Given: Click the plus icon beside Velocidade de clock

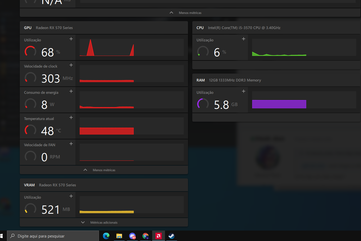Looking at the screenshot, I should pos(71,65).
